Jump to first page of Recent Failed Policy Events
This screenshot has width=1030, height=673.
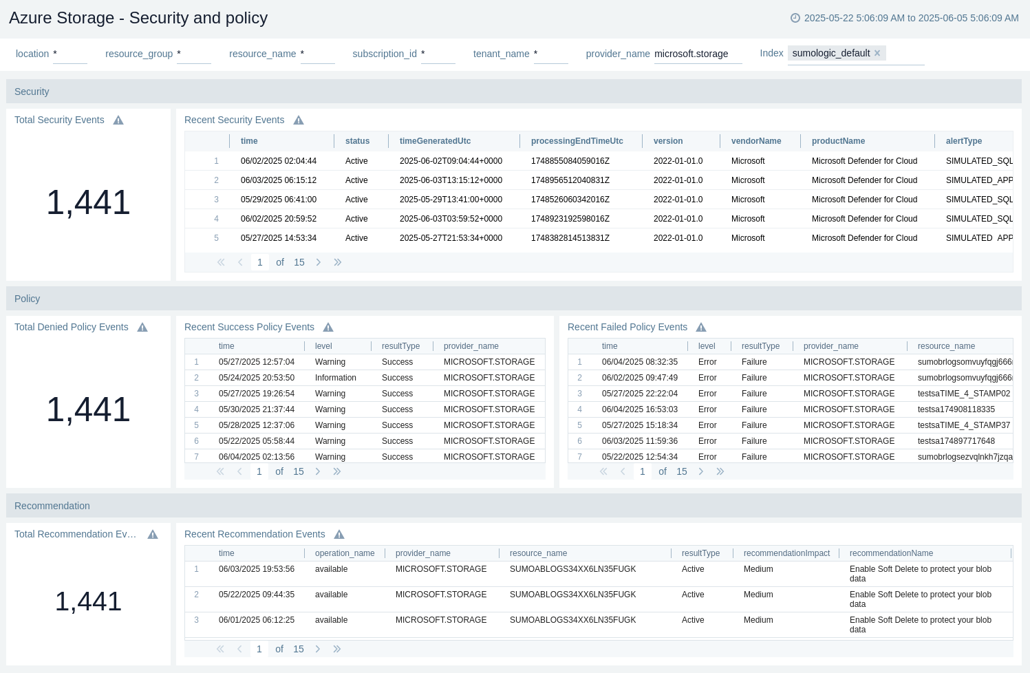(x=603, y=471)
